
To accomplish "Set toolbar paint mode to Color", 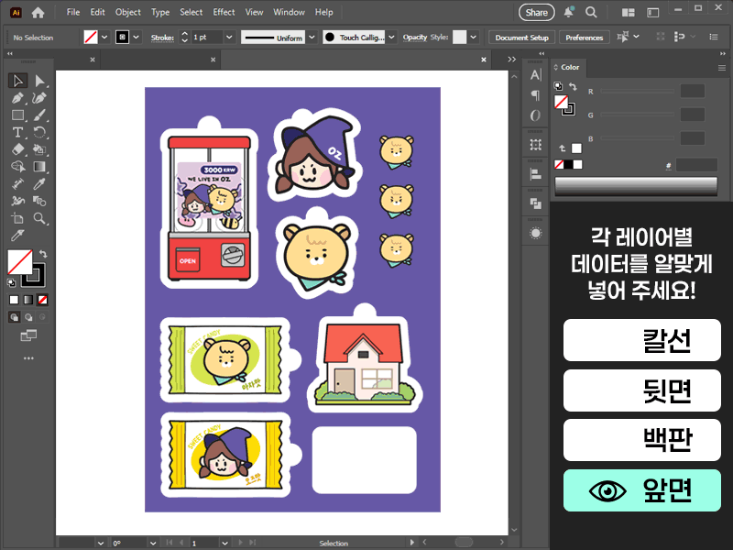I will [14, 300].
